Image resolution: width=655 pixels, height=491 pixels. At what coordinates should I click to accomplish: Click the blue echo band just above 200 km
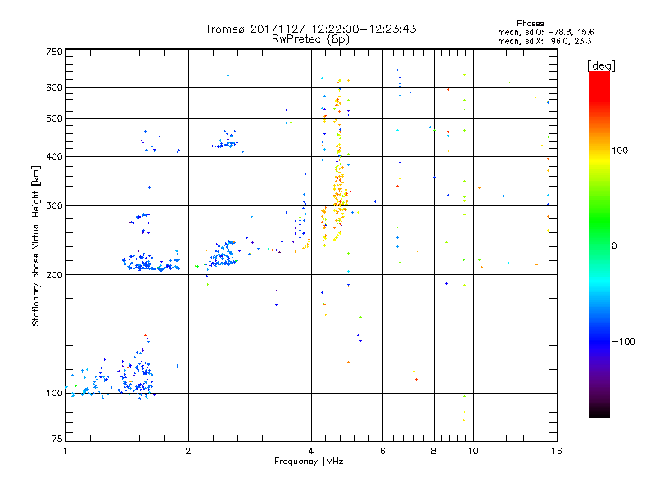click(x=151, y=263)
